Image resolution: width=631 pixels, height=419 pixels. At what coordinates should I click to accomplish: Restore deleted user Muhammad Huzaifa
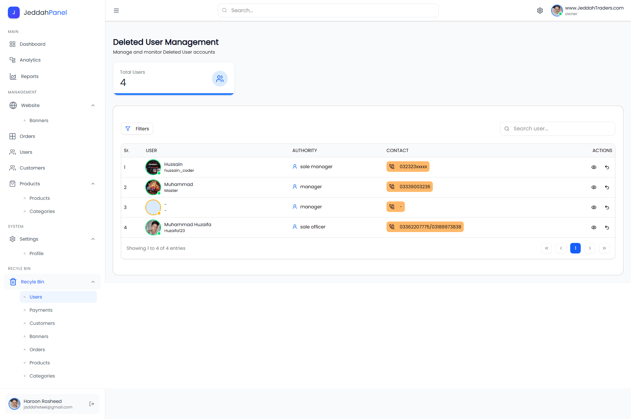click(x=607, y=227)
